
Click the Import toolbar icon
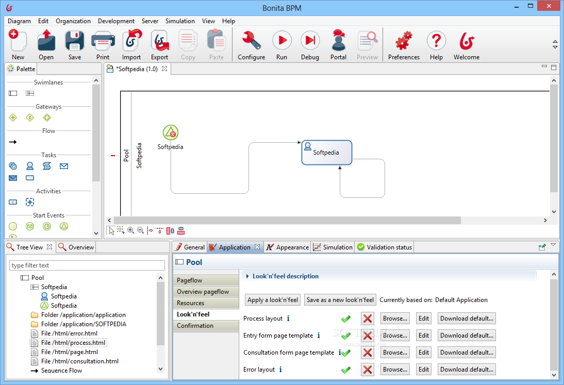131,41
